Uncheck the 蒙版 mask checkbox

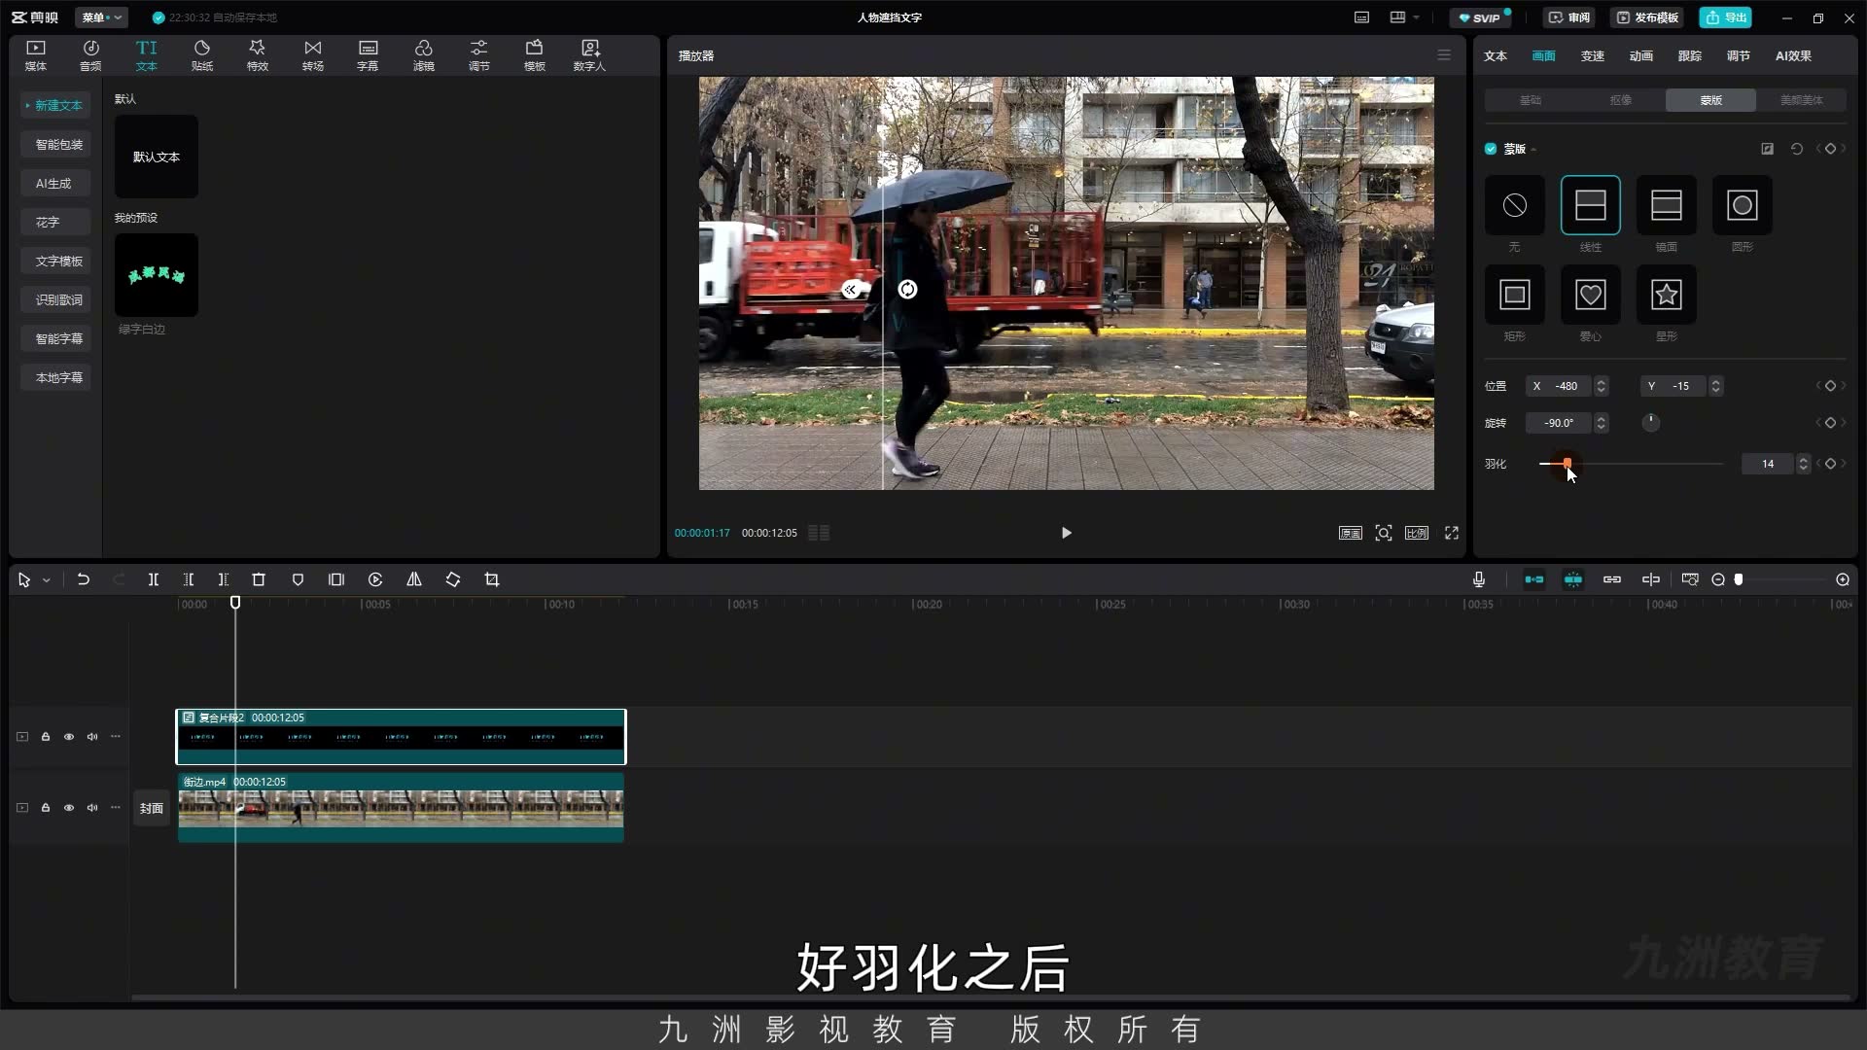(1491, 149)
